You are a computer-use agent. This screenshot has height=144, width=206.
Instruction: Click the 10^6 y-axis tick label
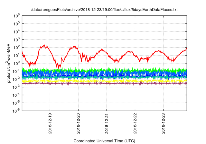(16, 16)
